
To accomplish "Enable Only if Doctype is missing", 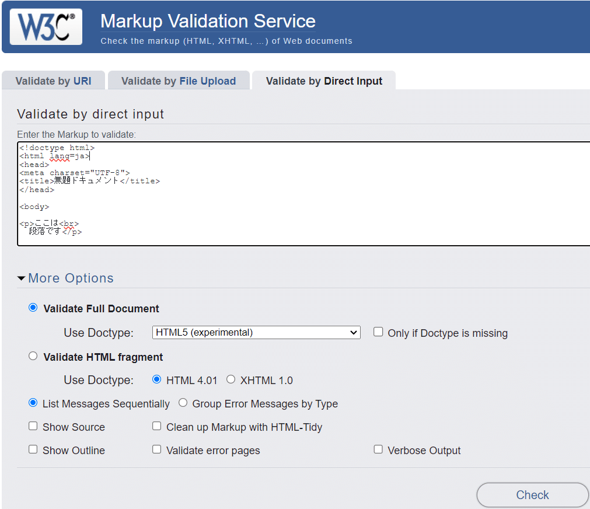I will click(x=378, y=332).
